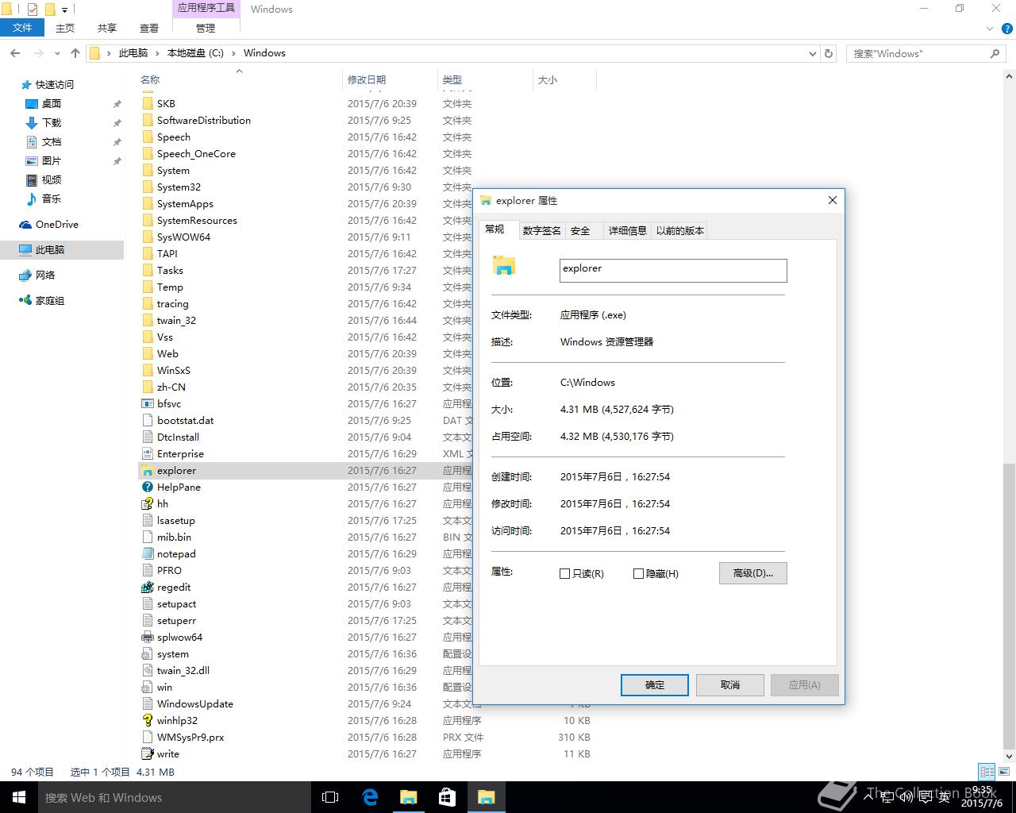The image size is (1016, 813).
Task: Click the Cancel (取消) button
Action: 730,685
